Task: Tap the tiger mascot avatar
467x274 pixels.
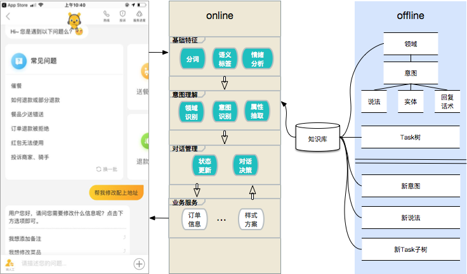Action: pos(74,21)
